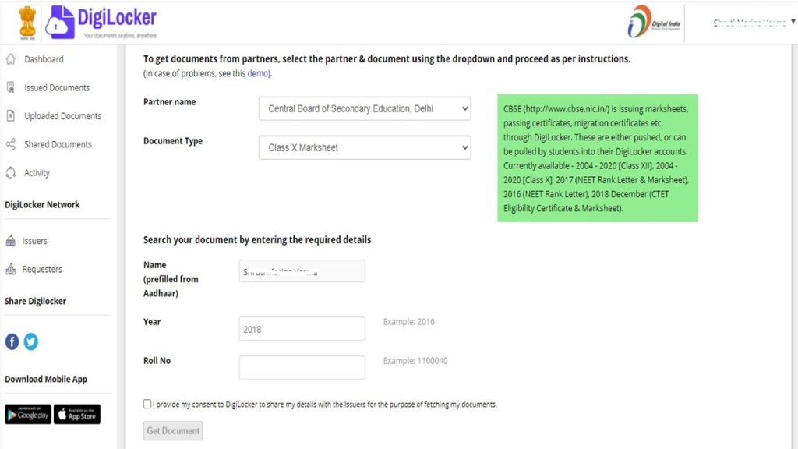Screen dimensions: 798x449
Task: Select Share Digilocker from the sidebar
Action: click(34, 301)
